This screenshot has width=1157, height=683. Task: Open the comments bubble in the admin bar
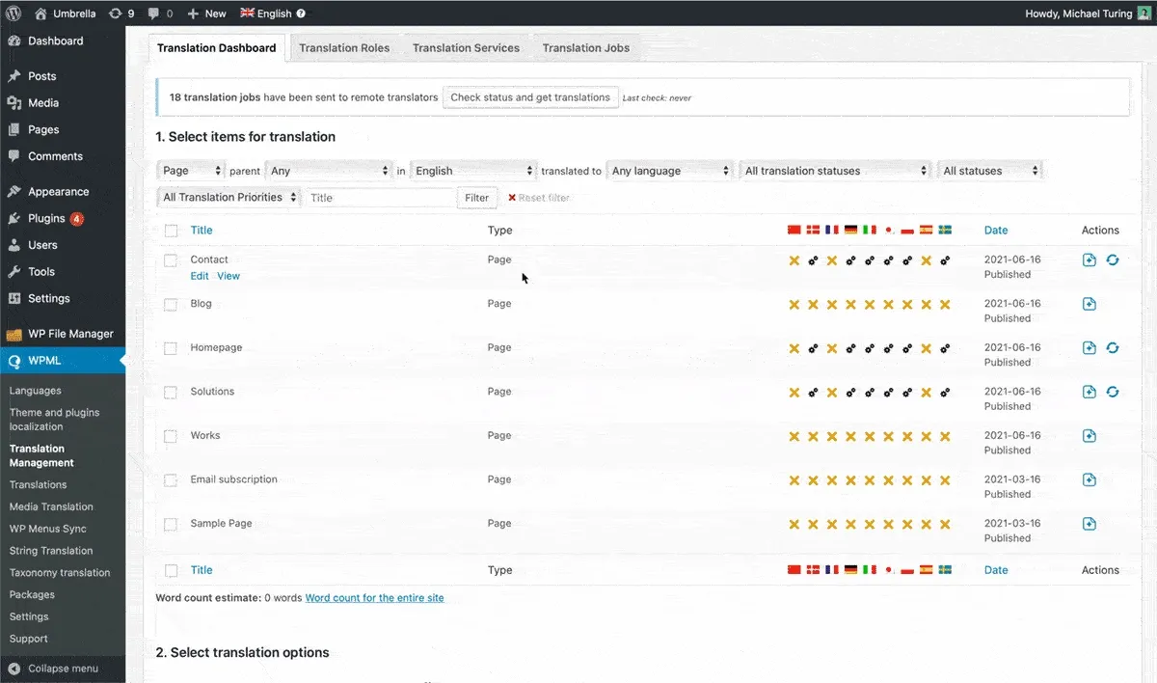click(155, 14)
